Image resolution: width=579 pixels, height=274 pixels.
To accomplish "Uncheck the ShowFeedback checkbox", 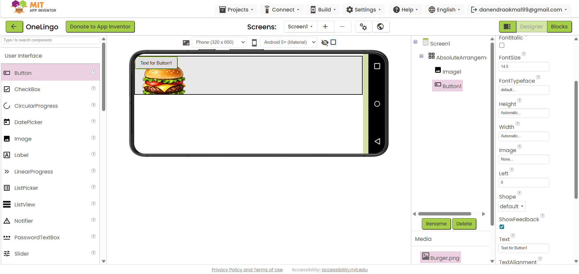I will (x=502, y=227).
